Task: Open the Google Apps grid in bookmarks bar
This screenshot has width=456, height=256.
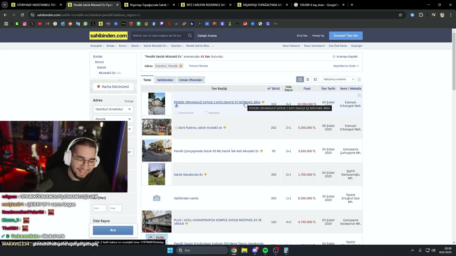Action: [6, 24]
